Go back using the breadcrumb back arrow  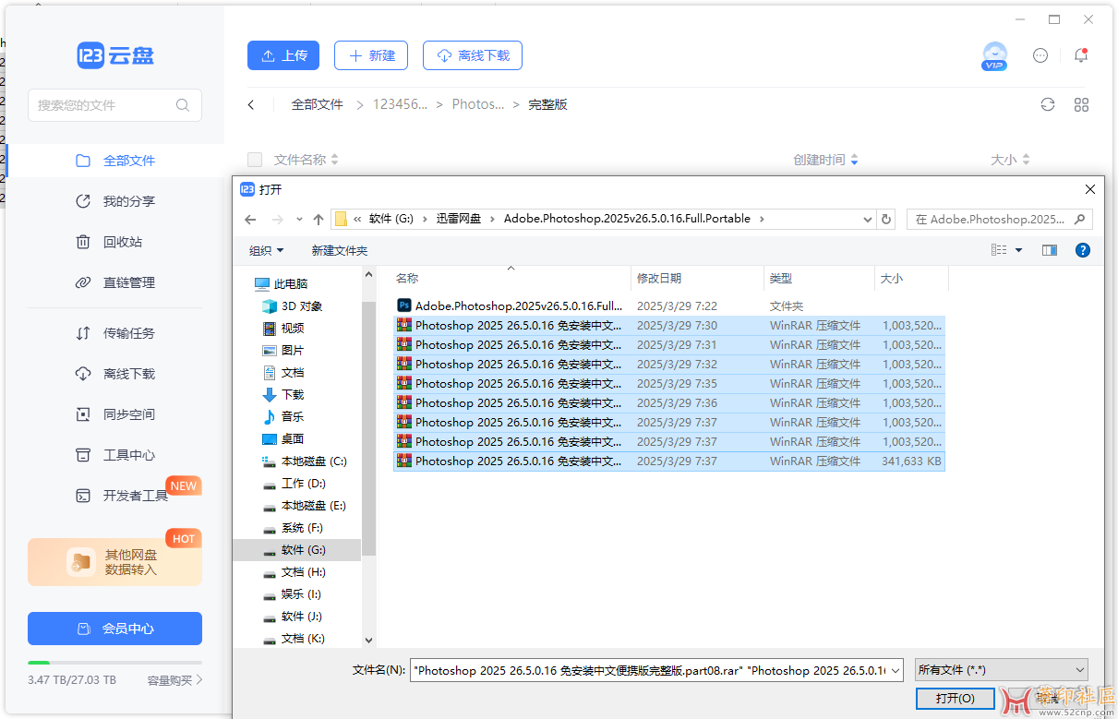click(x=251, y=105)
